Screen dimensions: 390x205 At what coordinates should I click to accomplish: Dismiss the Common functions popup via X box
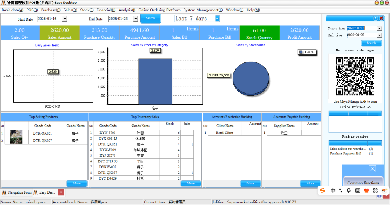coord(372,168)
